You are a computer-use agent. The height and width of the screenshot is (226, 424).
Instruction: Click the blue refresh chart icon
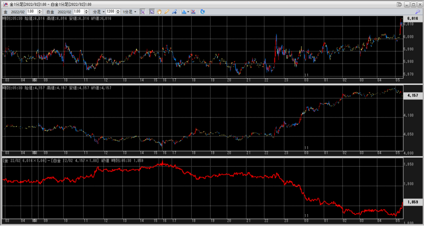tap(202, 12)
